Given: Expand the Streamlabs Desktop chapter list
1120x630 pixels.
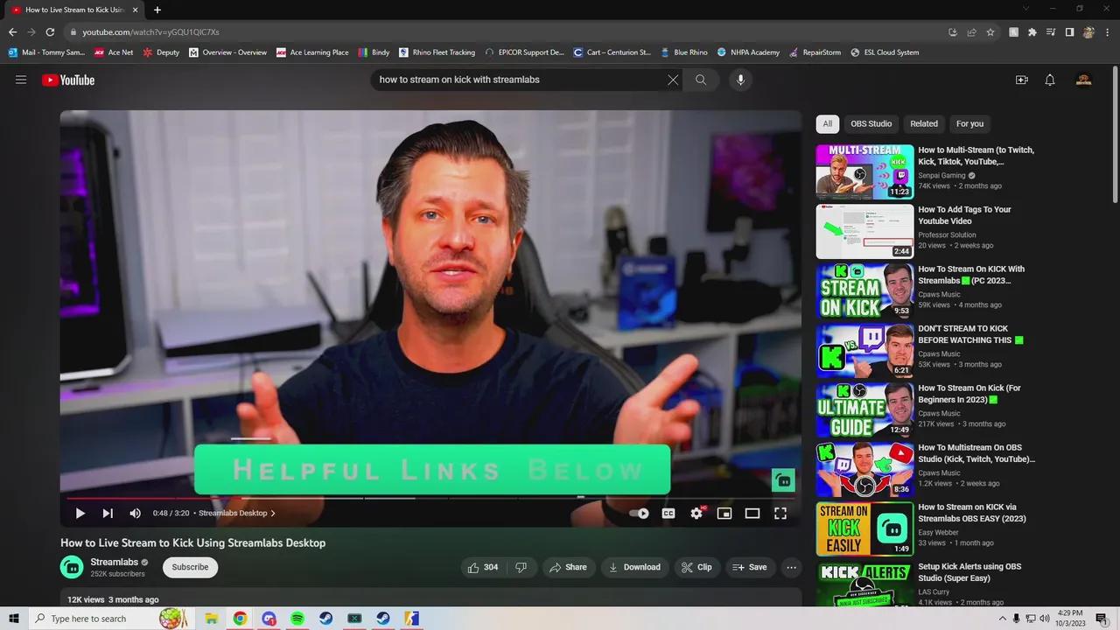Looking at the screenshot, I should tap(237, 514).
